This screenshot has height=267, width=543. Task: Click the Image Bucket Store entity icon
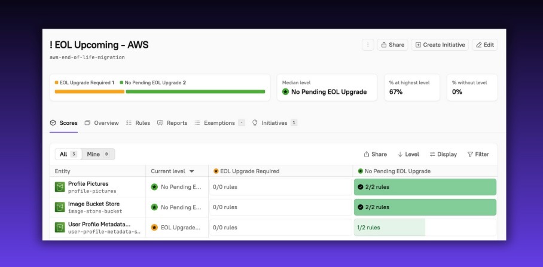(x=60, y=207)
